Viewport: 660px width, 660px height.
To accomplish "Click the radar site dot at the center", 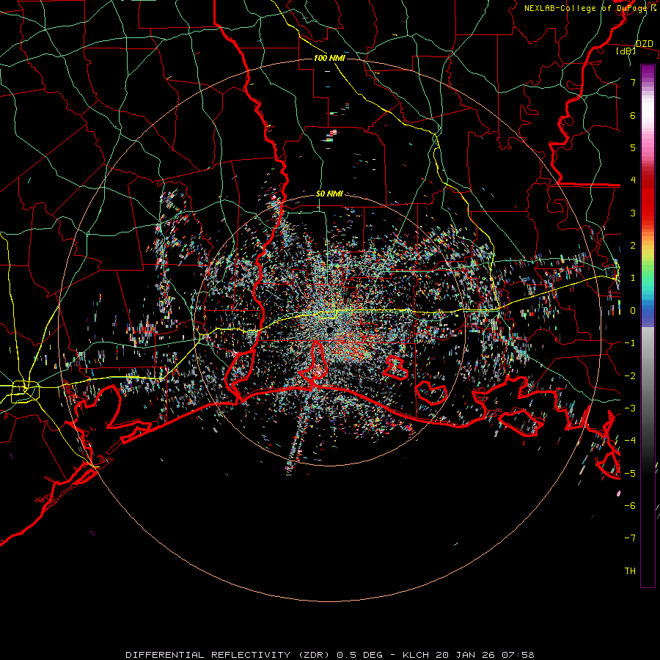I will pos(330,329).
